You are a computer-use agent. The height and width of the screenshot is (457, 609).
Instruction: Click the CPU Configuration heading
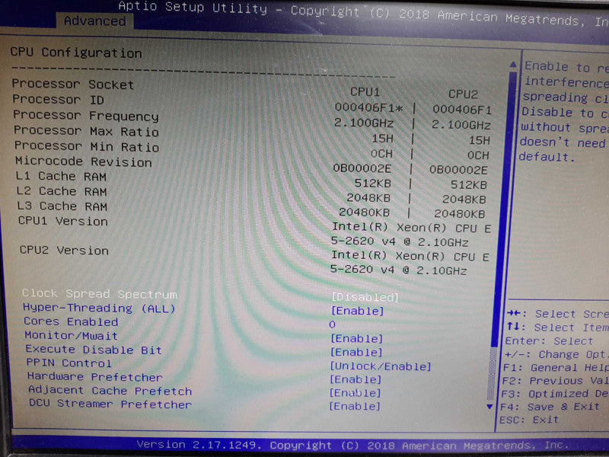(x=76, y=53)
